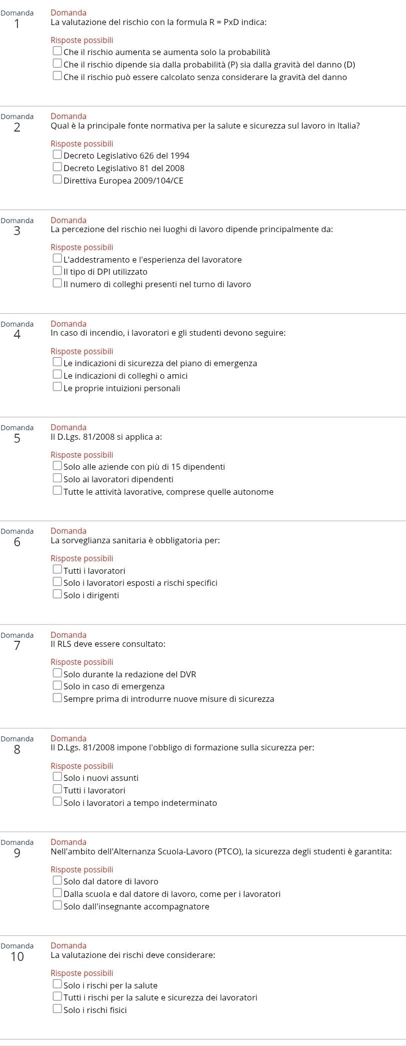Screen dimensions: 406x1046
Task: Tick Direttiva Europea 2009/104/CE checkbox
Action: tap(57, 180)
